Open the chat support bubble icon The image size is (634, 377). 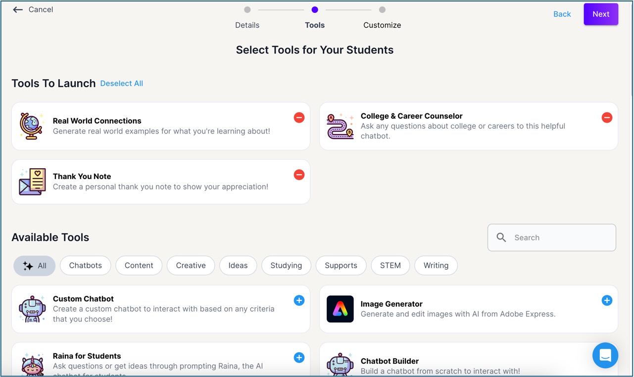pyautogui.click(x=605, y=355)
